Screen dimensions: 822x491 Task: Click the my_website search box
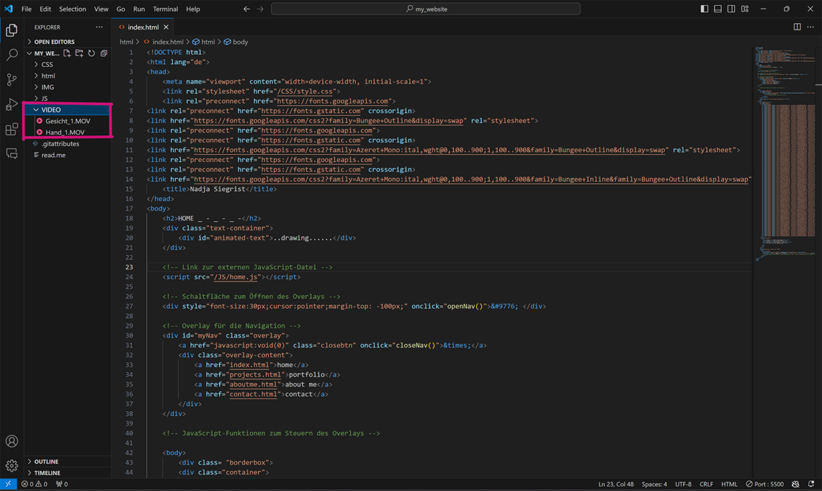coord(426,9)
